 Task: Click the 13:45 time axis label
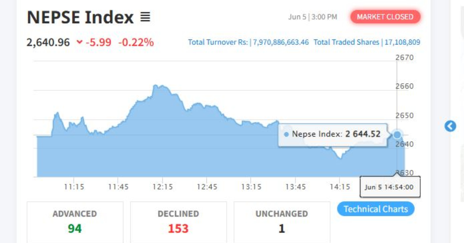(x=295, y=187)
